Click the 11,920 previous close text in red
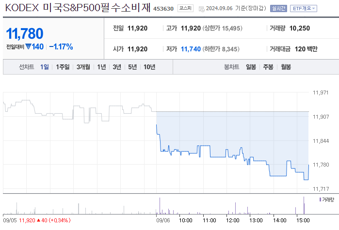The height and width of the screenshot is (230, 339). (x=27, y=220)
